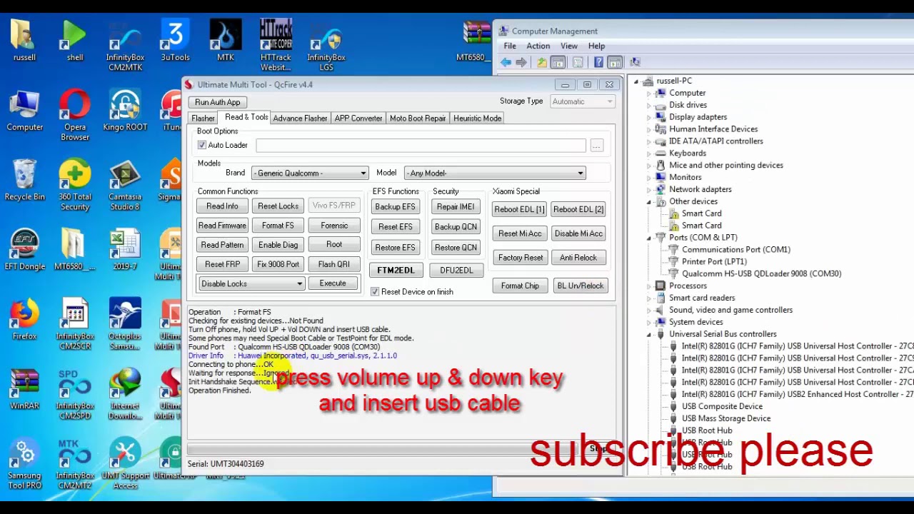Select Communications Port (COM1) entry
This screenshot has width=914, height=514.
point(735,249)
